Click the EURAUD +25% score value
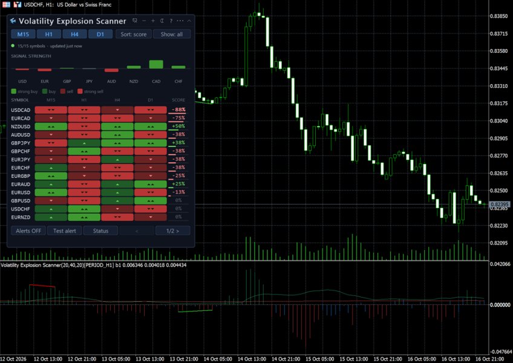Viewport: 513px width, 363px height. click(178, 184)
